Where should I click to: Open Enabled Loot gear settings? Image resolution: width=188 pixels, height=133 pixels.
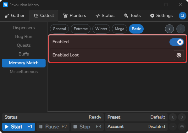[x=179, y=55]
